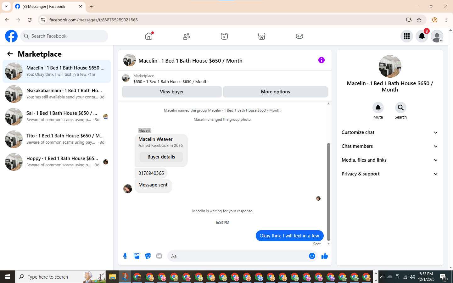Expand the Customize chat section
Screen dimensions: 453x283
(x=390, y=132)
